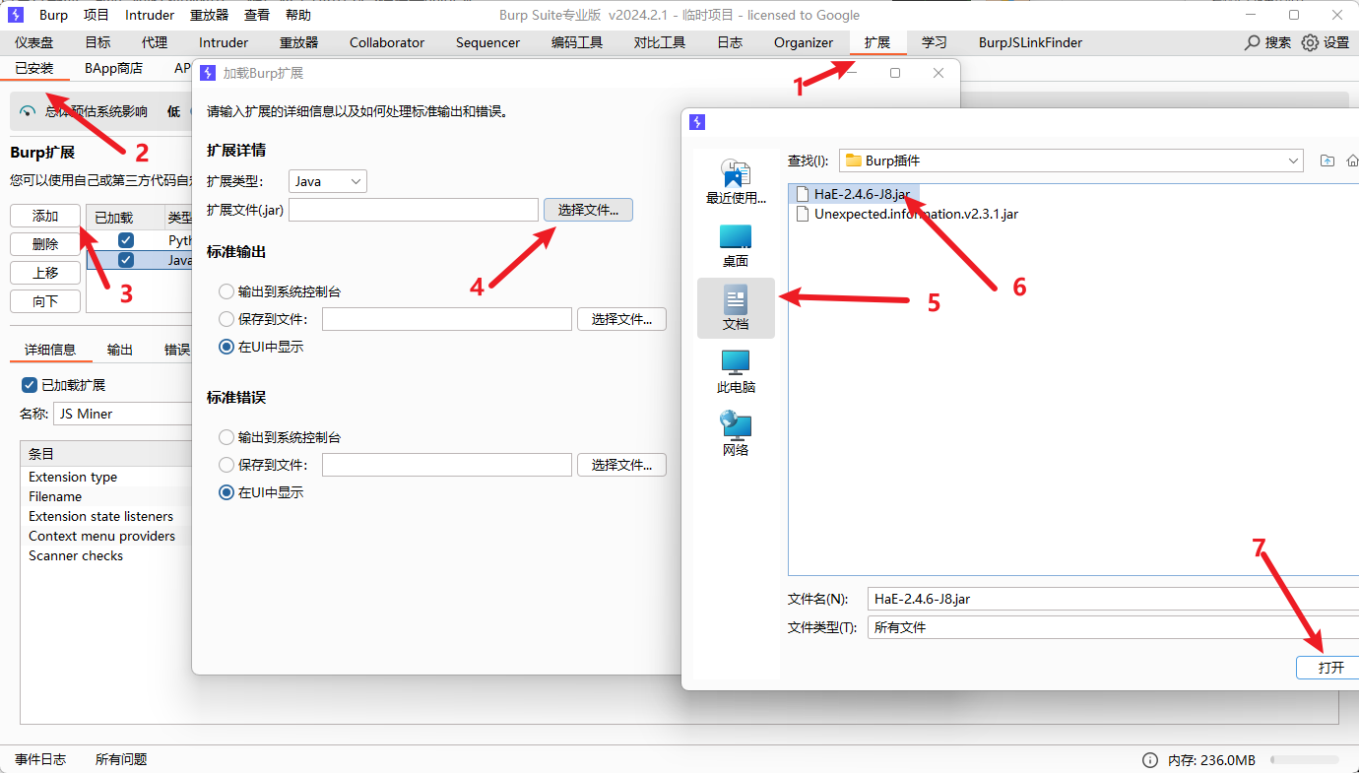
Task: Click the Home folder icon in file chooser
Action: (x=1353, y=161)
